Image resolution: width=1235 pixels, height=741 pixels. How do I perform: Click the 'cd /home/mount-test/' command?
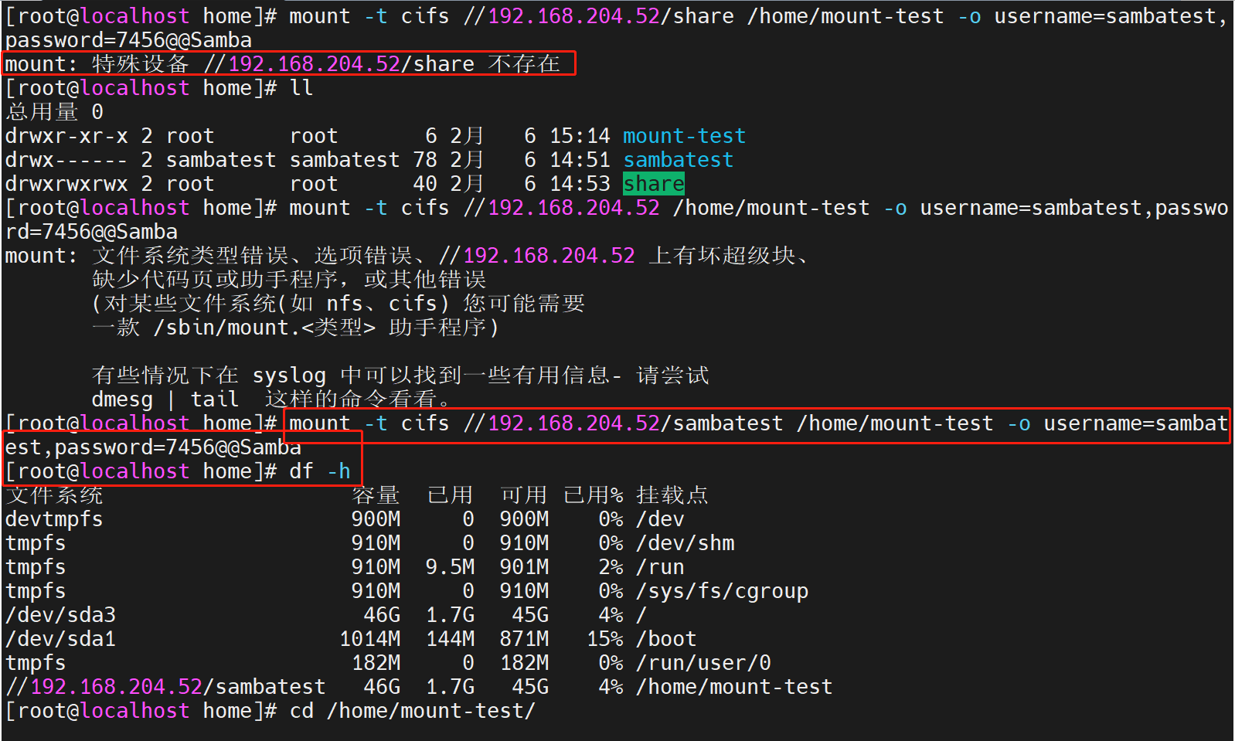[413, 711]
